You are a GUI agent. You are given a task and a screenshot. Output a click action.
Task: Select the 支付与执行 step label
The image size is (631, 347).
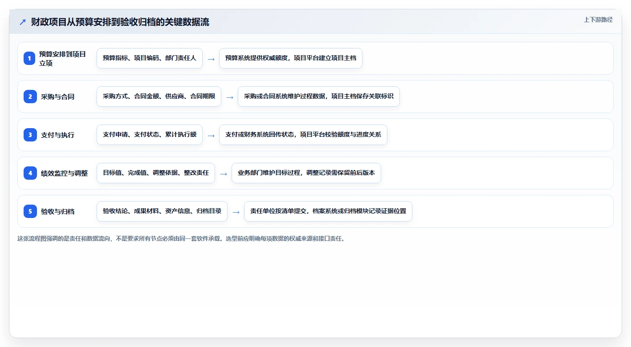58,135
